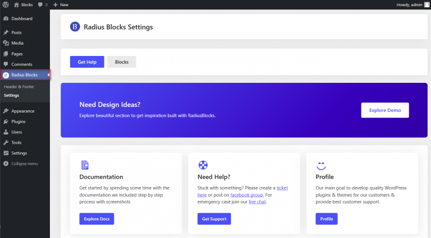Click the Settings sliders icon in sidebar

pyautogui.click(x=6, y=153)
